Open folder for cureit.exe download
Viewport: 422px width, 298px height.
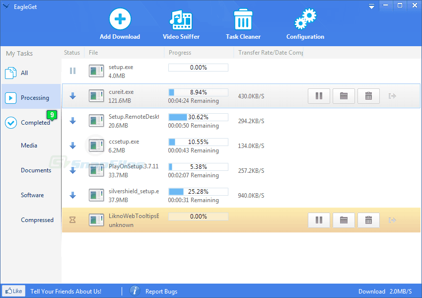tap(344, 96)
